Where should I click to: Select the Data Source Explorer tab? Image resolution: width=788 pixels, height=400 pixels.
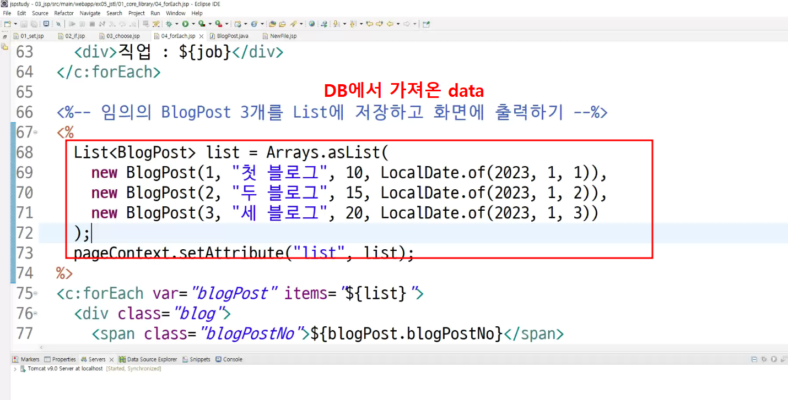[x=148, y=359]
